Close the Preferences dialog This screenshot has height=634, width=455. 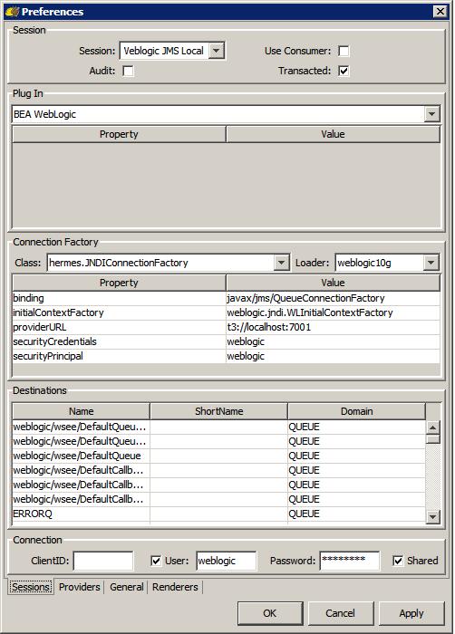pyautogui.click(x=440, y=11)
